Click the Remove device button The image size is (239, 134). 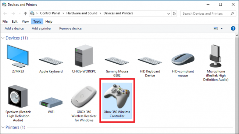click(70, 29)
